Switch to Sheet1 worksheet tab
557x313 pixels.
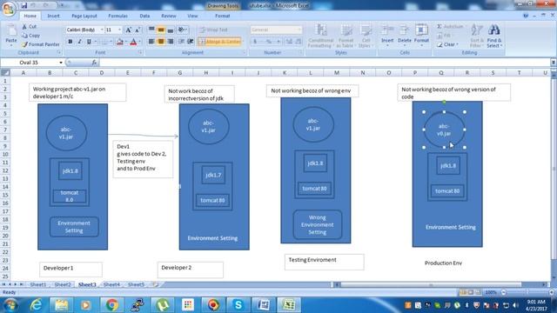coord(38,284)
